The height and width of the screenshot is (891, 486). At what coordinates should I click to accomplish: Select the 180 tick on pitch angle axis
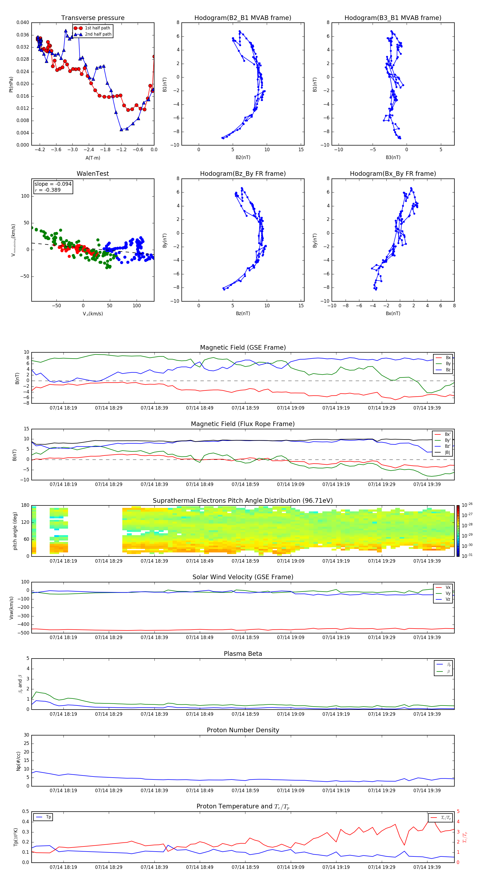(x=25, y=505)
